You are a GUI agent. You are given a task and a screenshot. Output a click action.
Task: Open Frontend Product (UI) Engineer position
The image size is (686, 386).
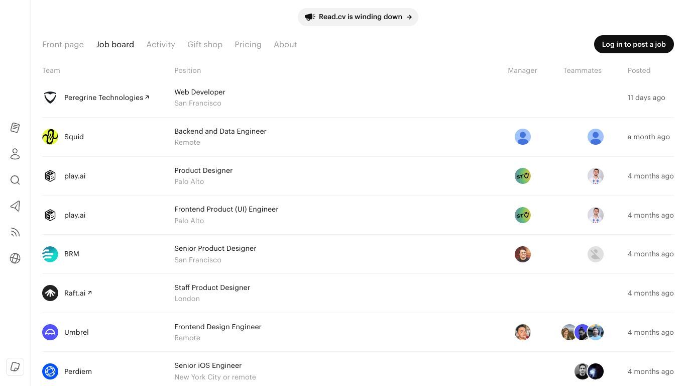pos(226,209)
